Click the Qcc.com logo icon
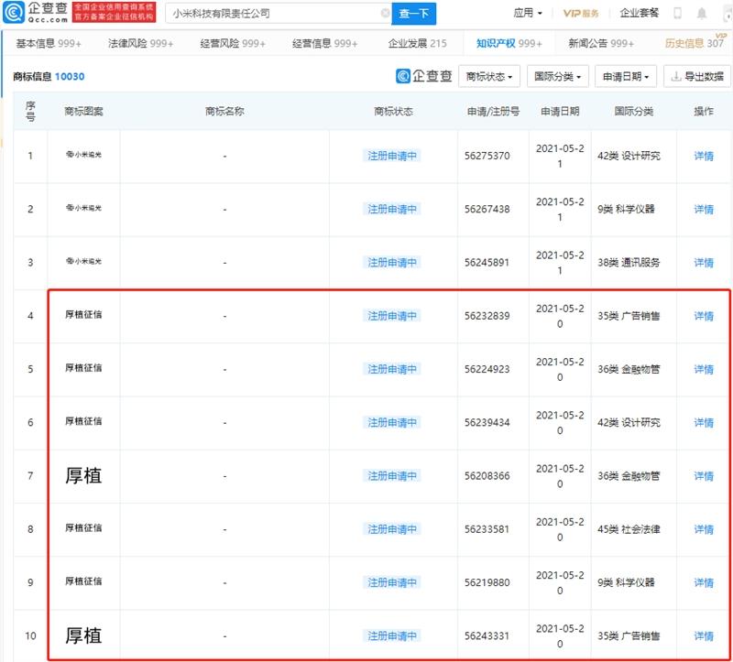 pyautogui.click(x=16, y=13)
